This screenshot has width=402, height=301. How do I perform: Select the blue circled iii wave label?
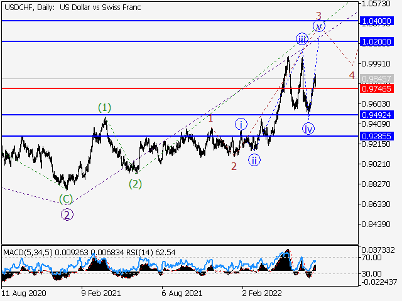coord(302,39)
